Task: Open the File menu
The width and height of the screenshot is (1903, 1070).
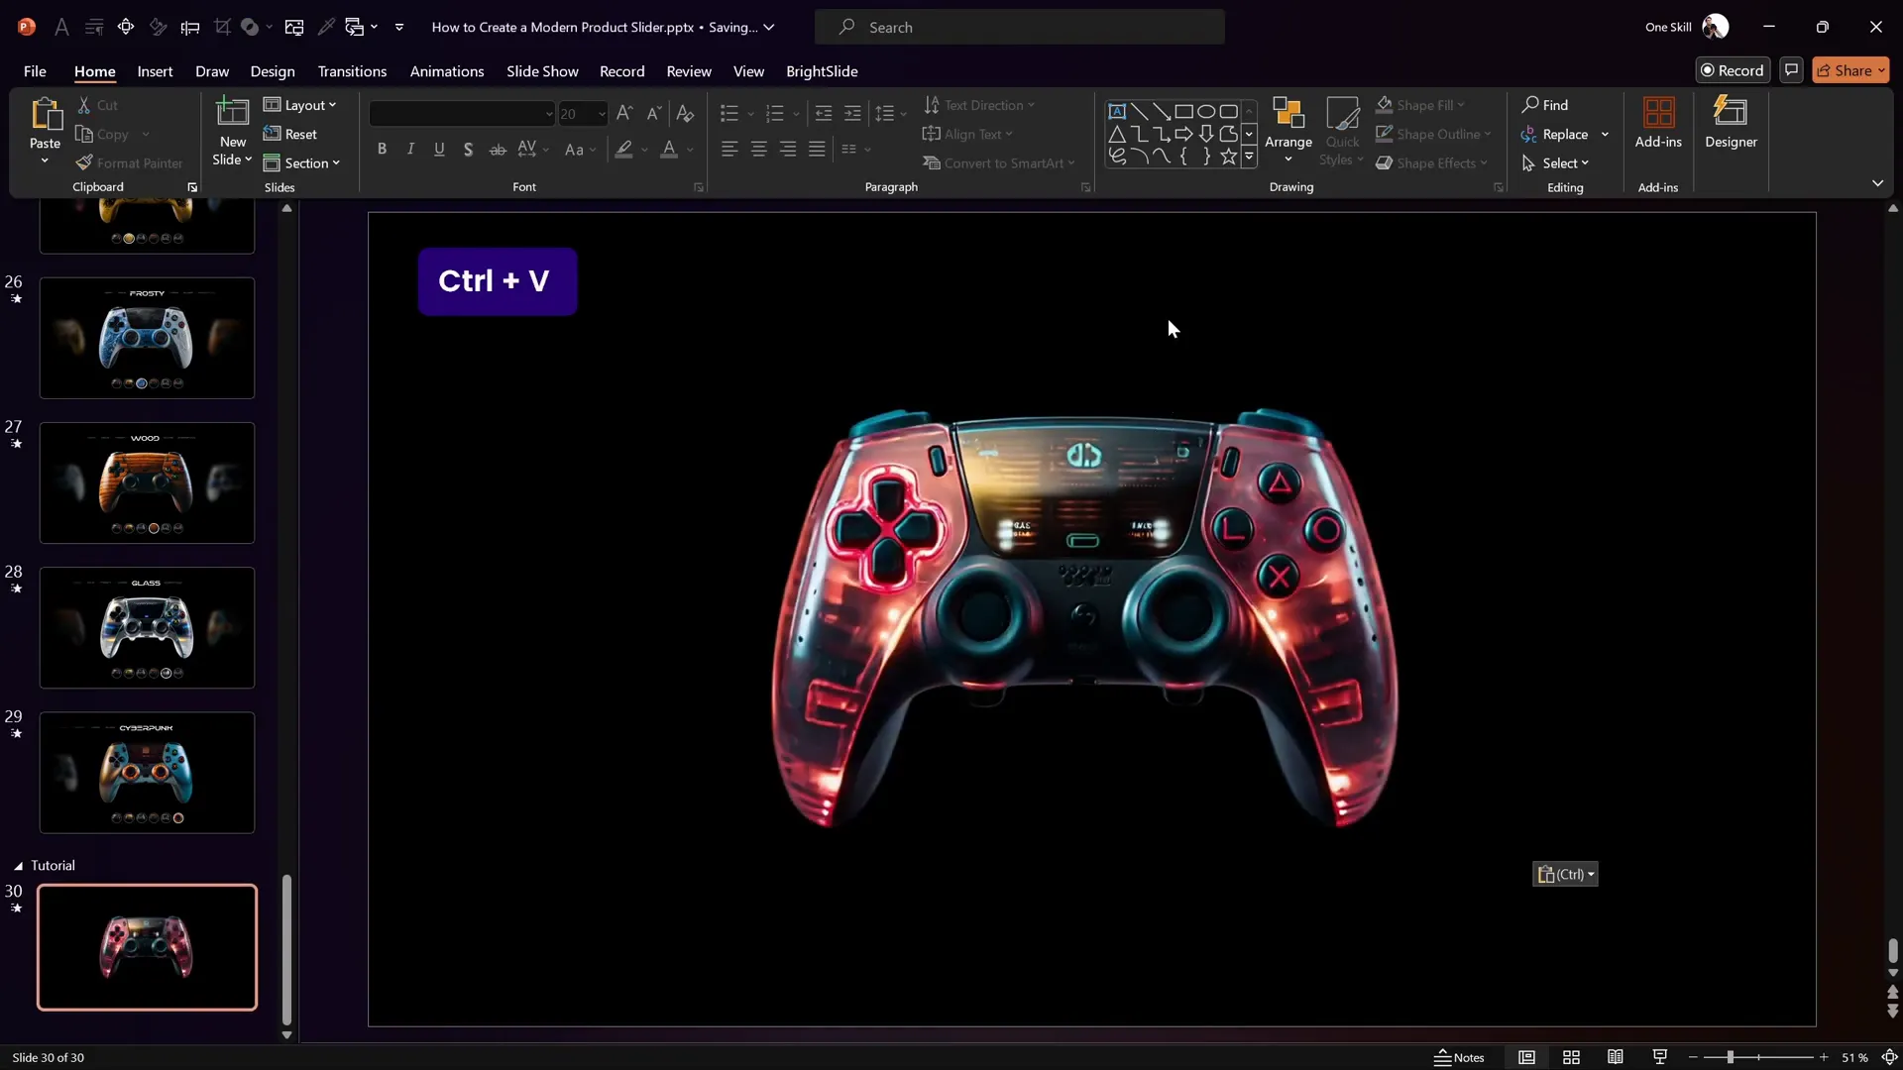Action: pos(35,71)
